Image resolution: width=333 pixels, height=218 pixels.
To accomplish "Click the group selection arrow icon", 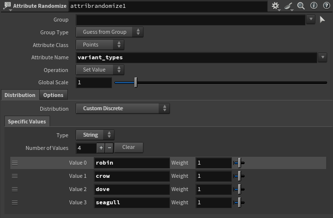I will (x=323, y=20).
